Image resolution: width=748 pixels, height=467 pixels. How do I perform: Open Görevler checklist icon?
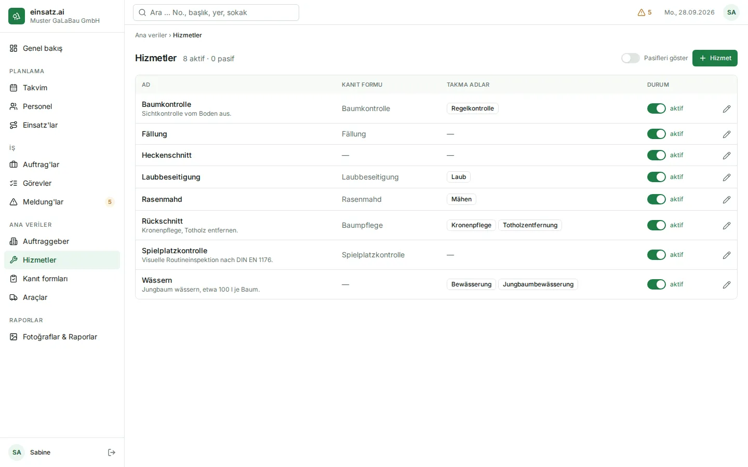(x=14, y=183)
